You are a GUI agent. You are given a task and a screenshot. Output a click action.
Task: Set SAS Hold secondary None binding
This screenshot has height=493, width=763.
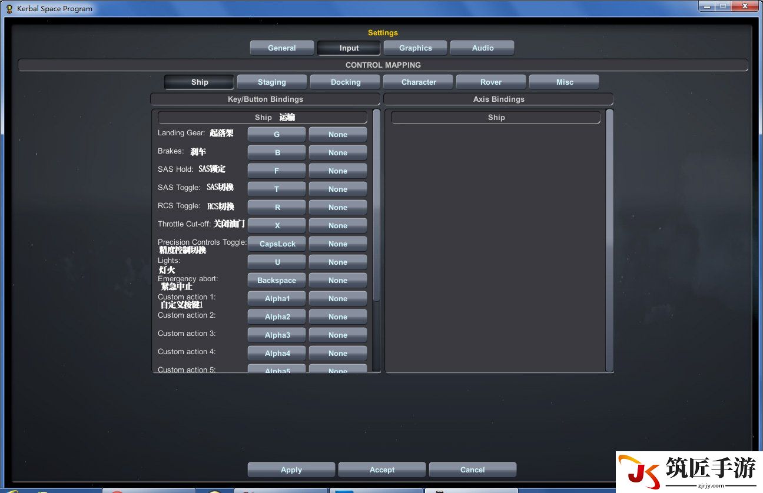point(338,171)
